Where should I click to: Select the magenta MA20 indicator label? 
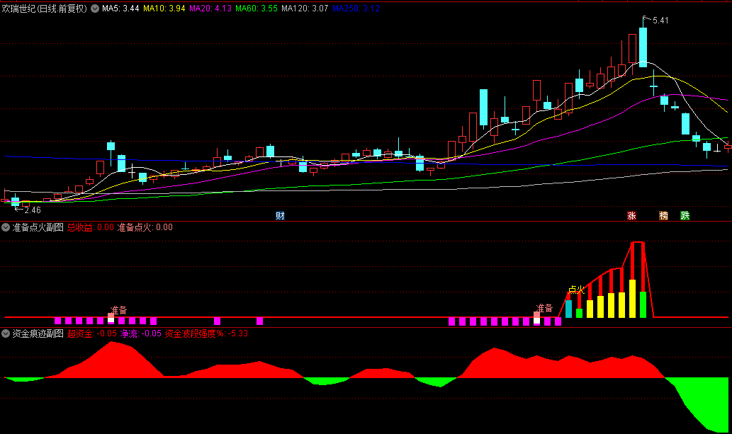tap(210, 9)
